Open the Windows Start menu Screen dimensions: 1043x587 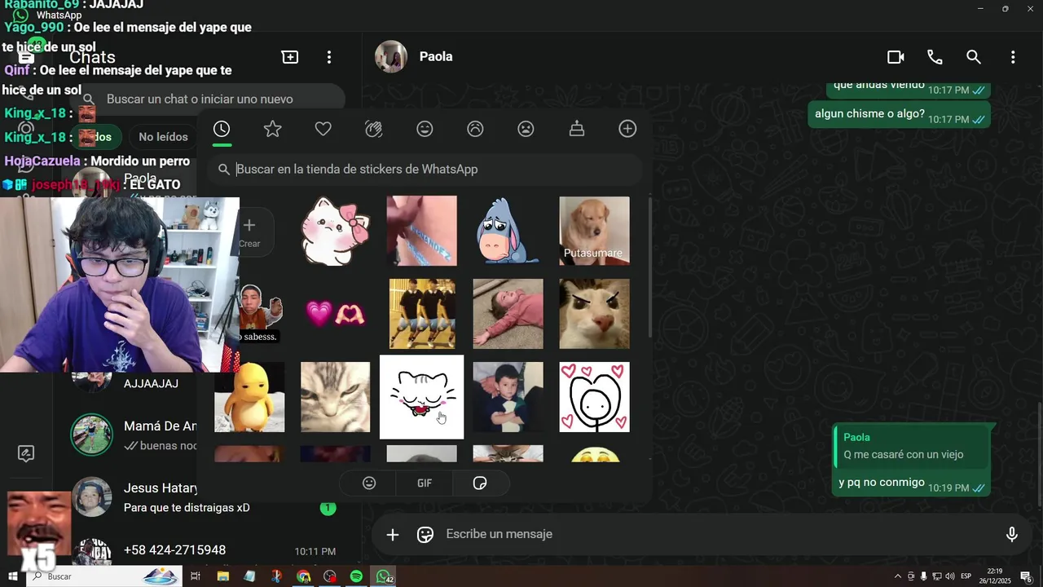coord(13,576)
